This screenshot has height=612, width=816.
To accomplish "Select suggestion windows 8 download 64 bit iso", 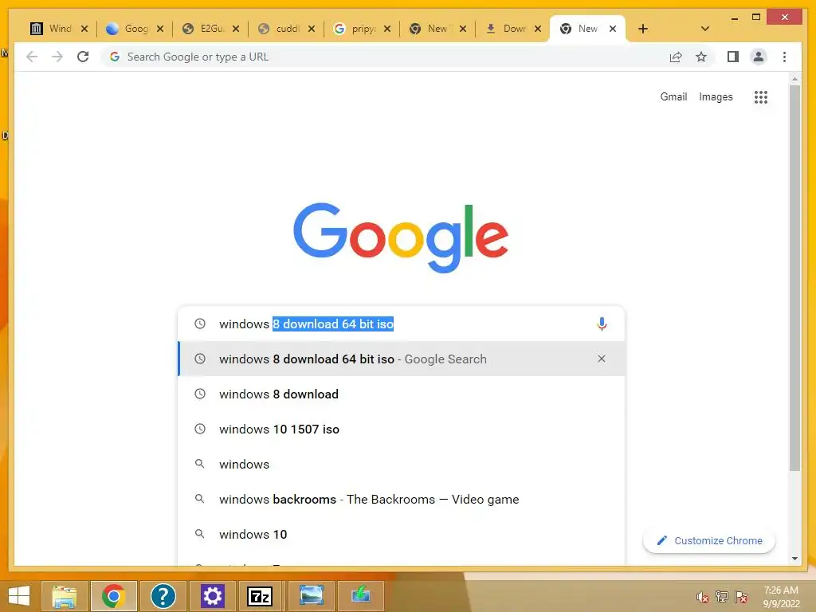I will (x=402, y=359).
